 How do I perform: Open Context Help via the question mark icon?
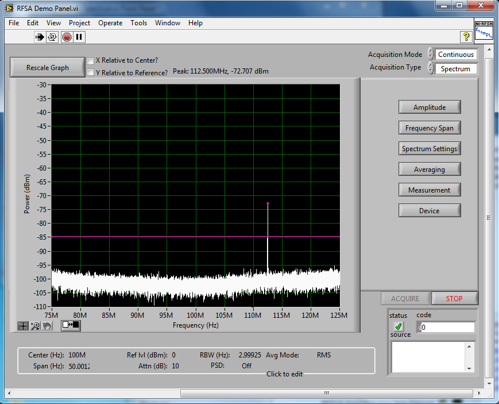point(466,37)
